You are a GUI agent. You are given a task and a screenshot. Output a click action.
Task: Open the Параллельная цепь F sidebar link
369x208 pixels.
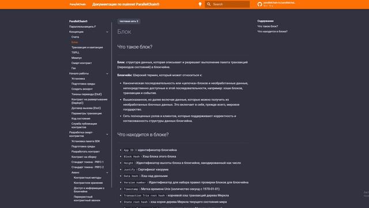point(82,27)
